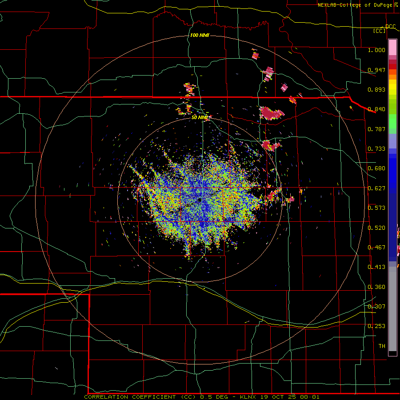Select the 0.680 scale label
Screen dimensions: 400x400
376,168
